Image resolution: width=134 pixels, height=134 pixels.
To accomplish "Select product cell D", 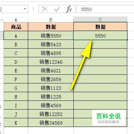I will pyautogui.click(x=16, y=62).
